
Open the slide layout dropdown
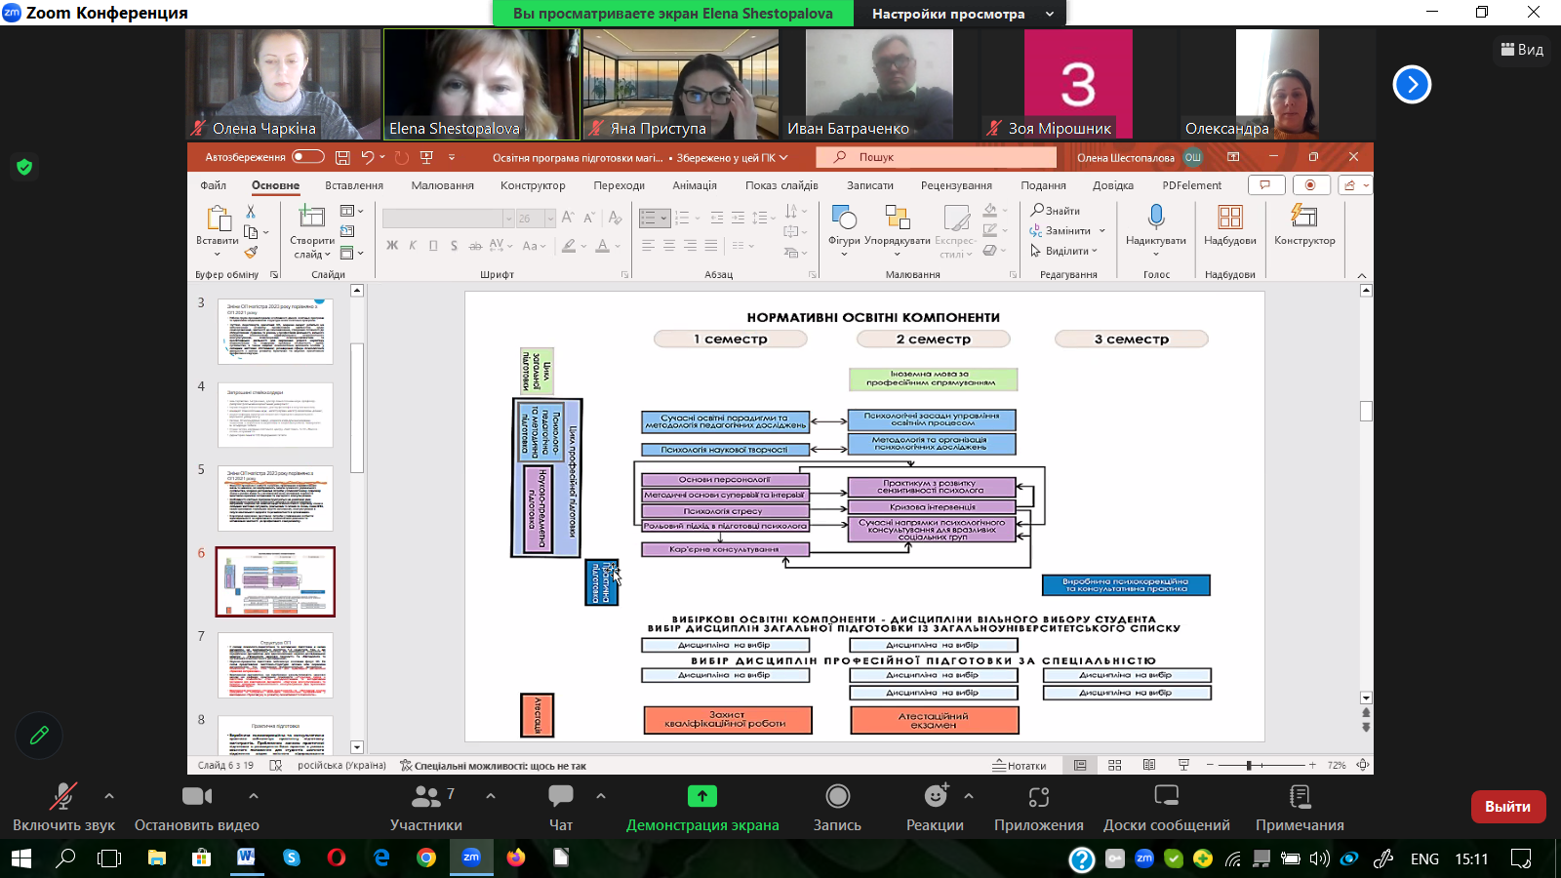pyautogui.click(x=351, y=211)
